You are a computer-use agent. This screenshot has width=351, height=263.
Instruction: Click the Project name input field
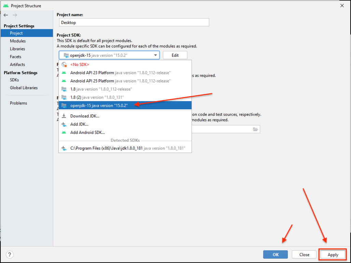click(x=134, y=23)
